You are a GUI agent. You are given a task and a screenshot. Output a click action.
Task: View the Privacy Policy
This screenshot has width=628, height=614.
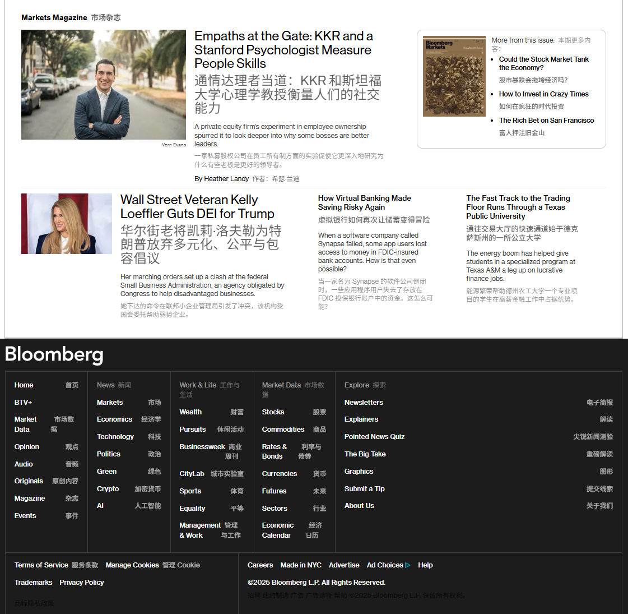pyautogui.click(x=82, y=583)
